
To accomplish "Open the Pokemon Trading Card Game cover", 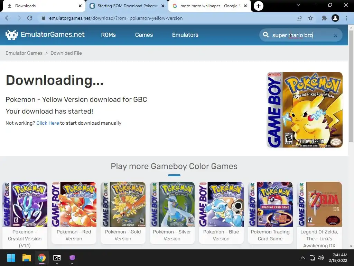I will [270, 204].
